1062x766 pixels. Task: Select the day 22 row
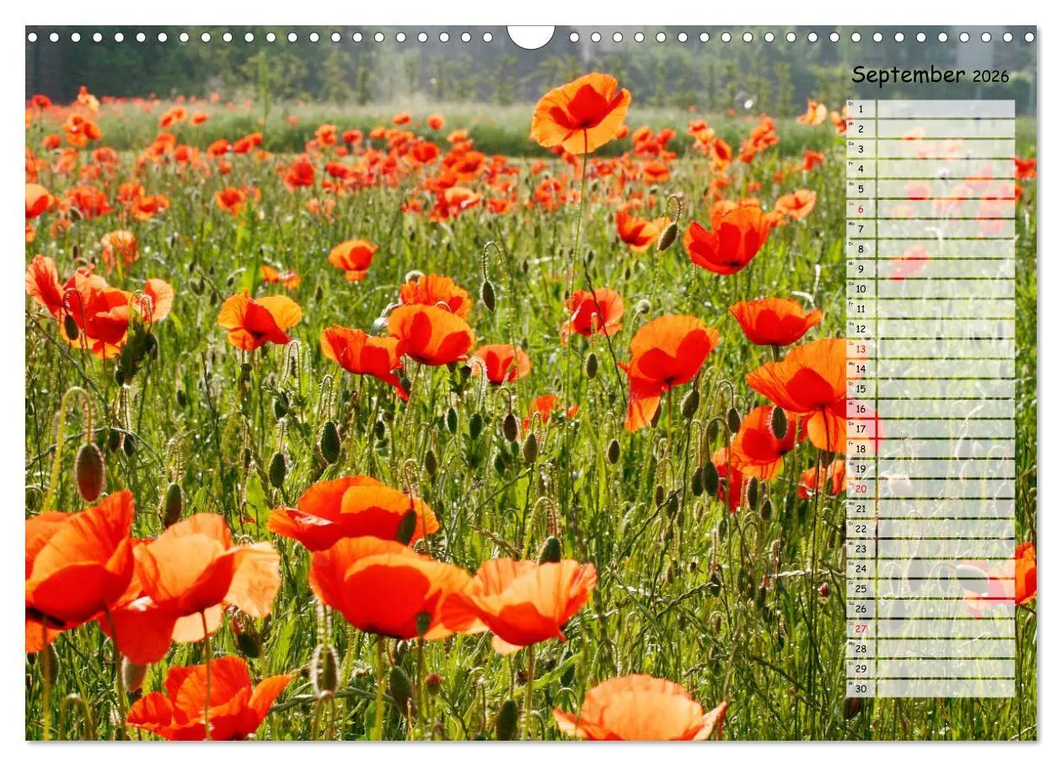pos(931,529)
